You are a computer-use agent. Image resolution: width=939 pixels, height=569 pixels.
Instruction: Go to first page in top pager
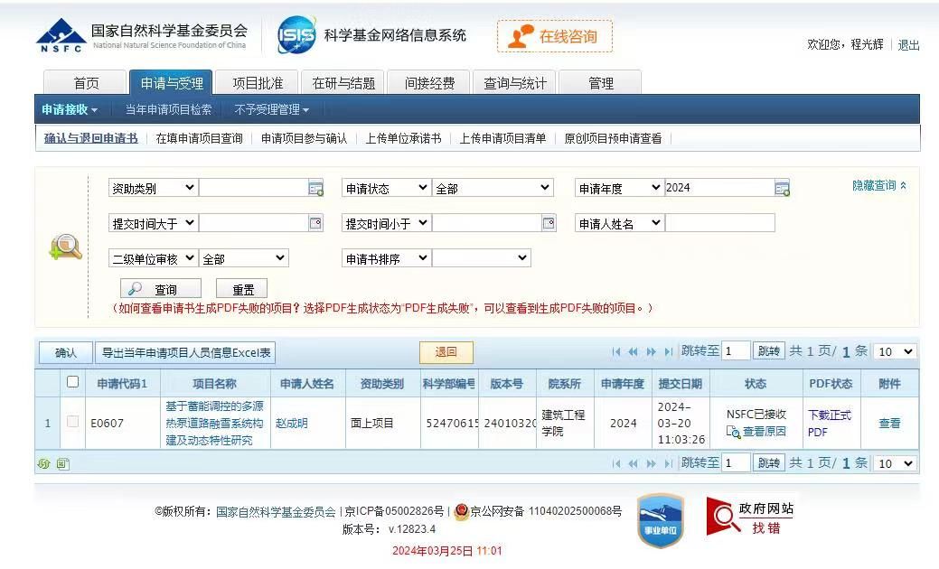[x=616, y=352]
